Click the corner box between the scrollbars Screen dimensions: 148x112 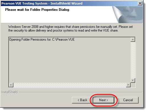tap(133, 85)
